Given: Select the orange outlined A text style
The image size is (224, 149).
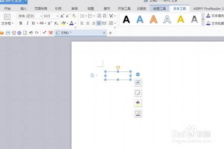Looking at the screenshot, I should (153, 19).
